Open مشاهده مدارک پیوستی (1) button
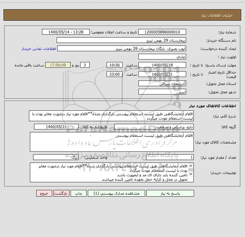The height and width of the screenshot is (237, 245). point(116,193)
